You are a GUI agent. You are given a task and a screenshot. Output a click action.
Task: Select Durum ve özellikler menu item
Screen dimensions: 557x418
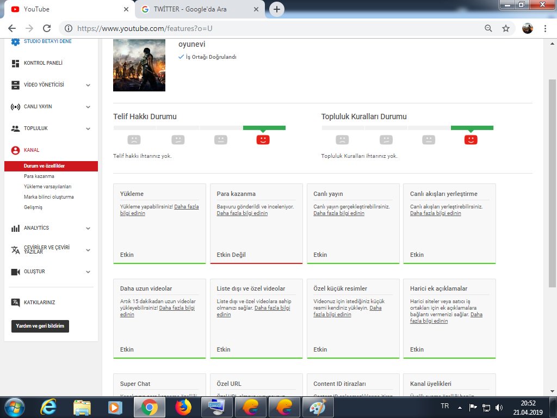coord(51,166)
